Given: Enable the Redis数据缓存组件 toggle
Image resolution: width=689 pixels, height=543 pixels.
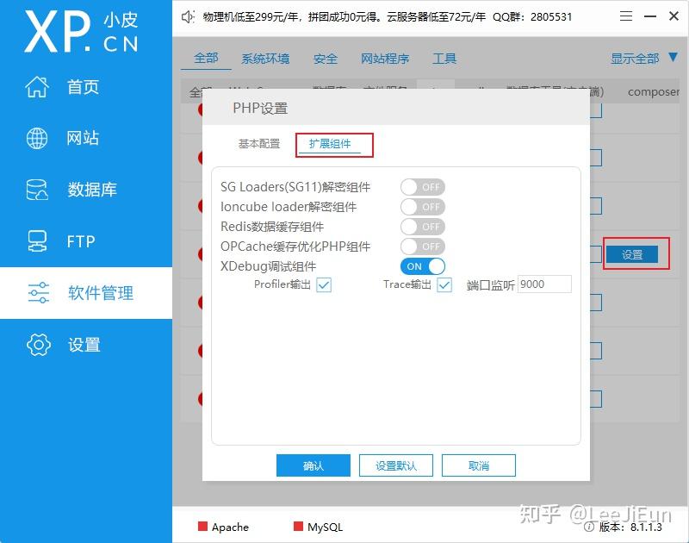Looking at the screenshot, I should [423, 227].
